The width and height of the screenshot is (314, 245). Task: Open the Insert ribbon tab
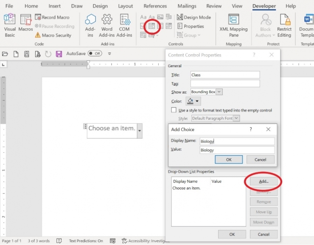[54, 6]
